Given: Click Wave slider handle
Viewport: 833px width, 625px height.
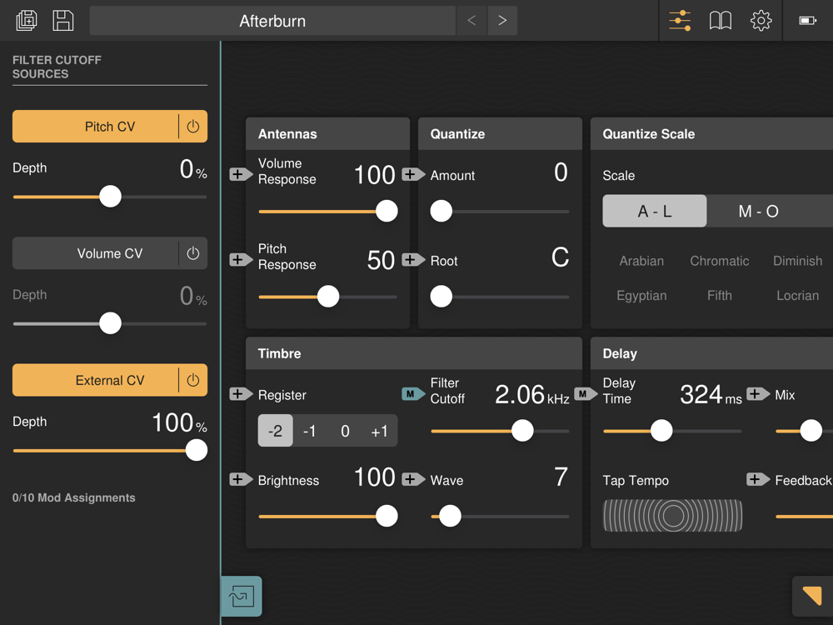Looking at the screenshot, I should pos(450,516).
